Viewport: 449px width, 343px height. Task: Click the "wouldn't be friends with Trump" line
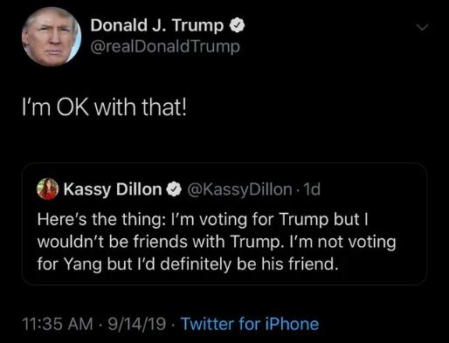(217, 242)
